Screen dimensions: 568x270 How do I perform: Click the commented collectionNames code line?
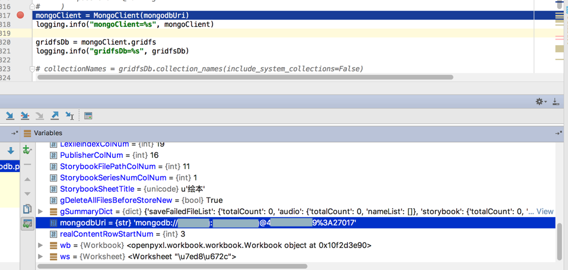pos(199,68)
